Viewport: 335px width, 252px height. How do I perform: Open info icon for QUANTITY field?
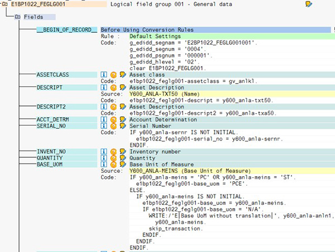[x=104, y=158]
